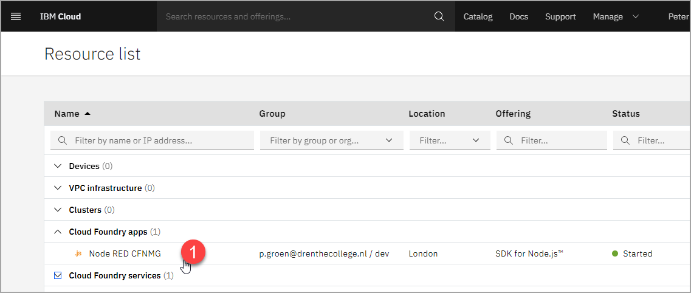Toggle the Cloud Foundry services checkbox

pyautogui.click(x=58, y=275)
